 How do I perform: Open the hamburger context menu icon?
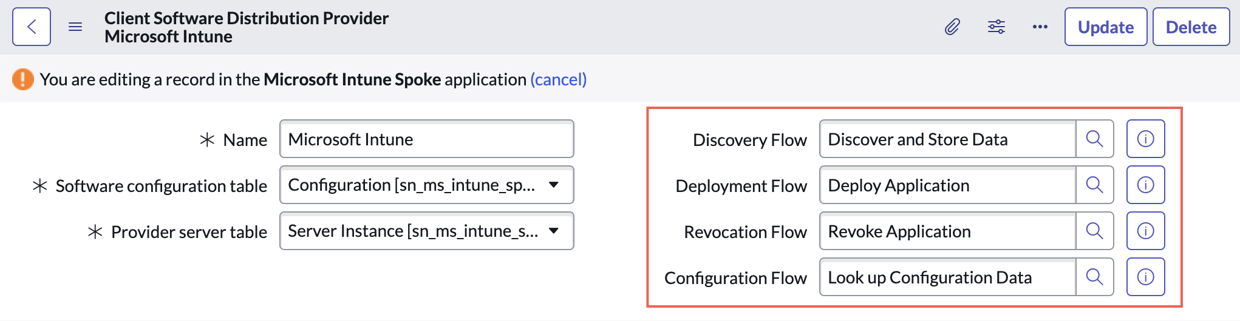point(75,27)
